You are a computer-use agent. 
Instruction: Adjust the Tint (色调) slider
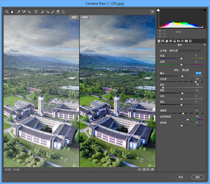(181, 64)
